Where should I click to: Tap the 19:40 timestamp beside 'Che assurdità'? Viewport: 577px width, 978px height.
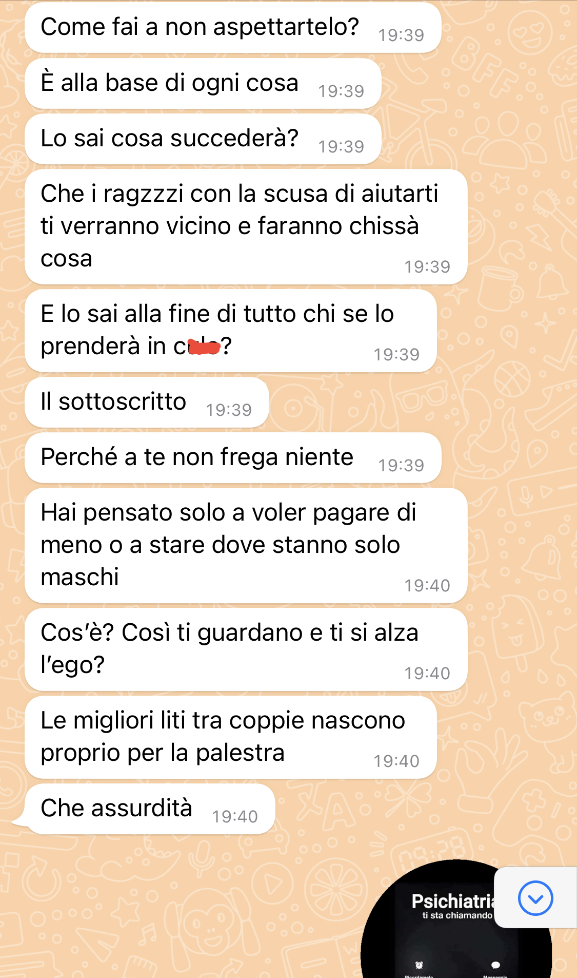pyautogui.click(x=235, y=816)
